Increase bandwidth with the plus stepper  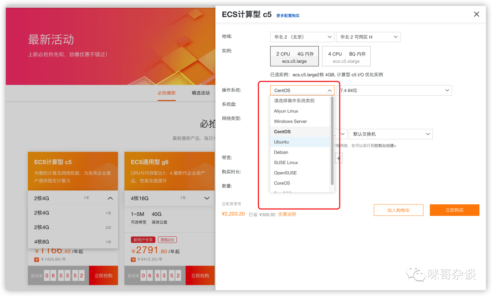(338, 158)
